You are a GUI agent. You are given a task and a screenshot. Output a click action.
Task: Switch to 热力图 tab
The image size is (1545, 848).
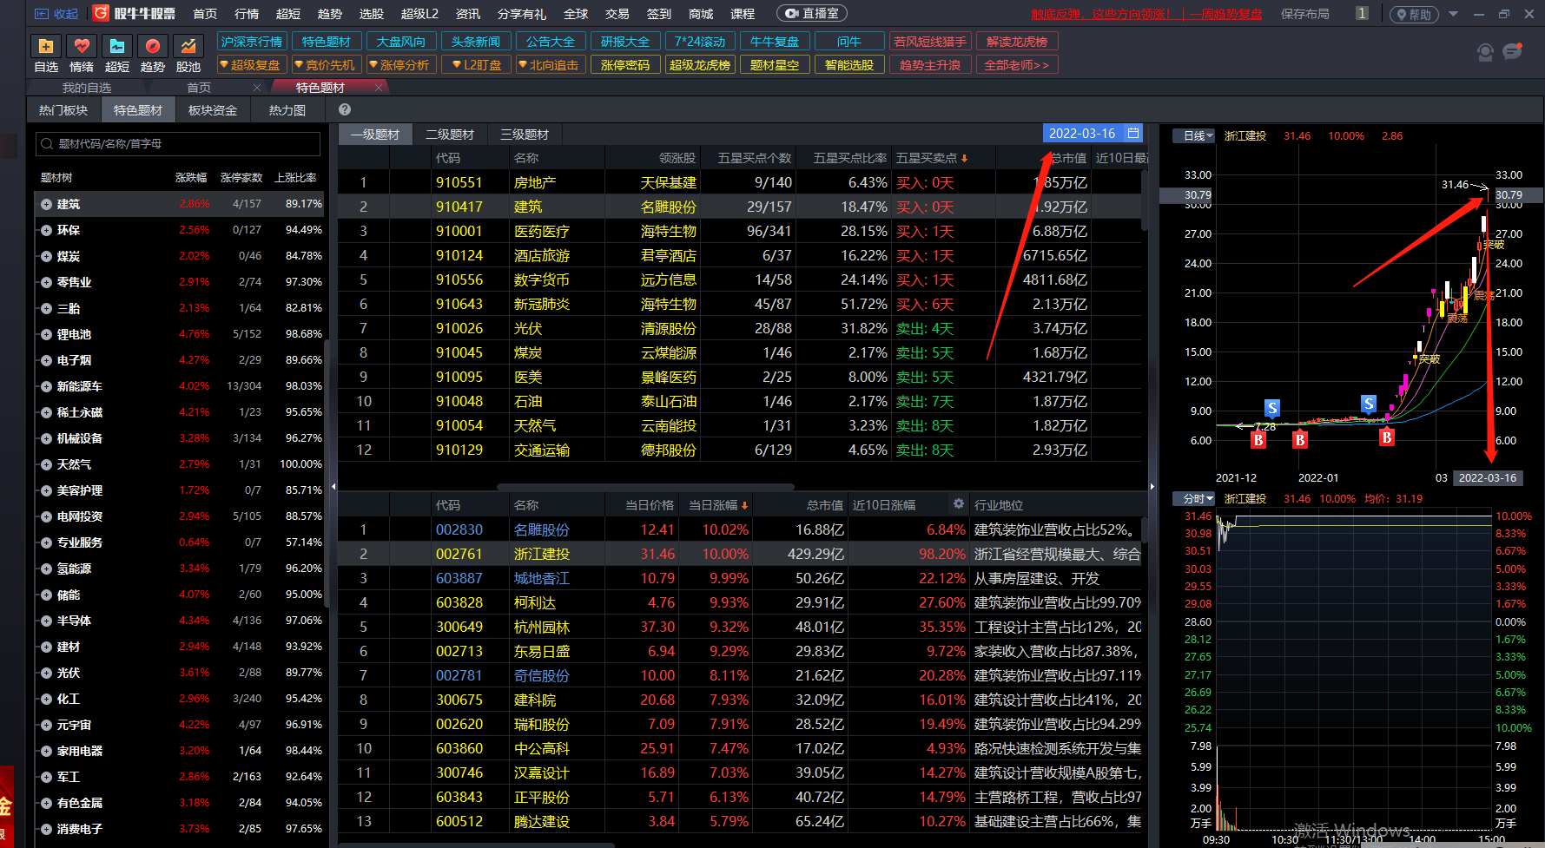click(287, 110)
